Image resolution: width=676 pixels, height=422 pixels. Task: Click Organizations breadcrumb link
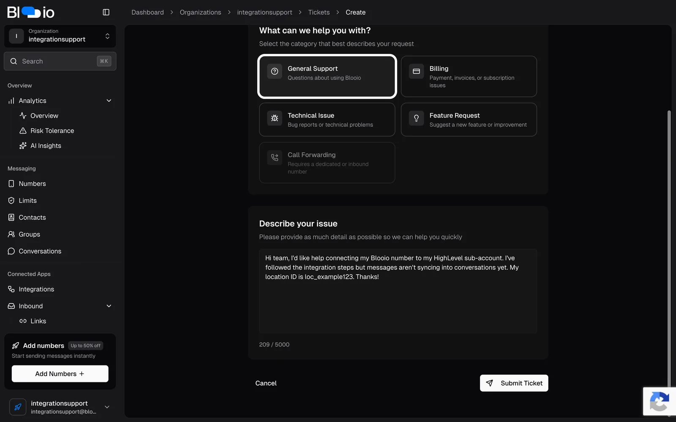pos(200,12)
